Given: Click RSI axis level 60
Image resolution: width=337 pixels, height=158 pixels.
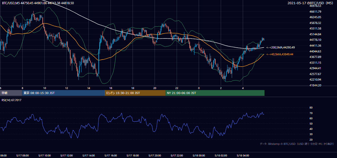Looking at the screenshot, I should point(311,118).
